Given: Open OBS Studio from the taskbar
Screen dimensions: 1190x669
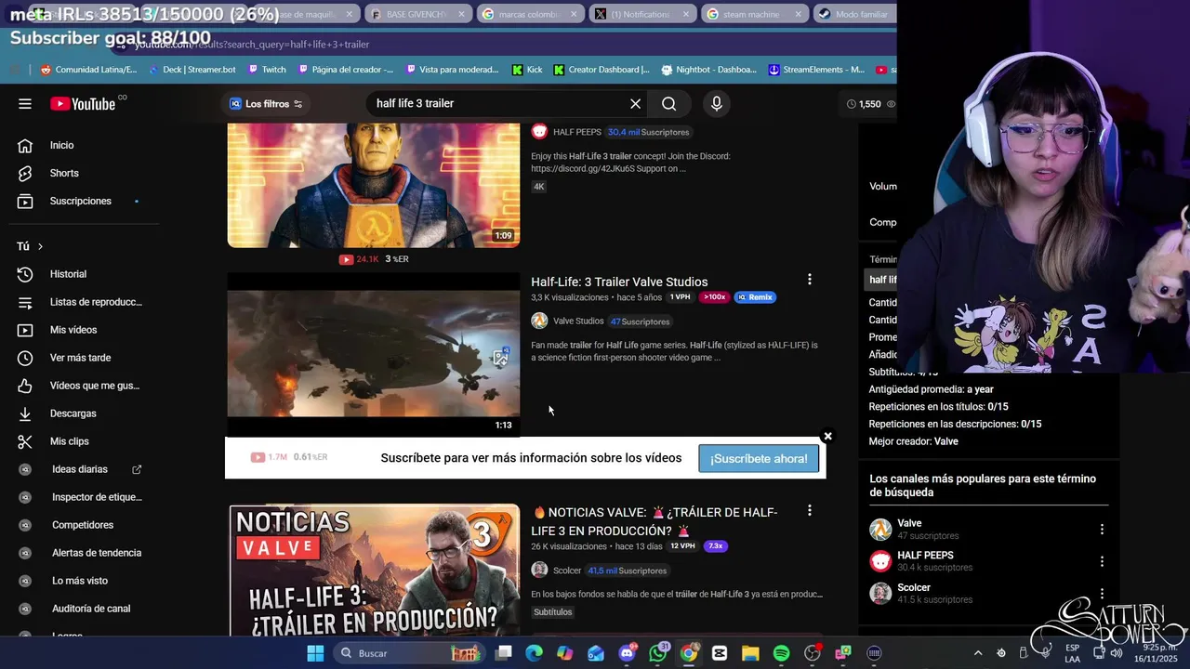Looking at the screenshot, I should click(x=813, y=653).
